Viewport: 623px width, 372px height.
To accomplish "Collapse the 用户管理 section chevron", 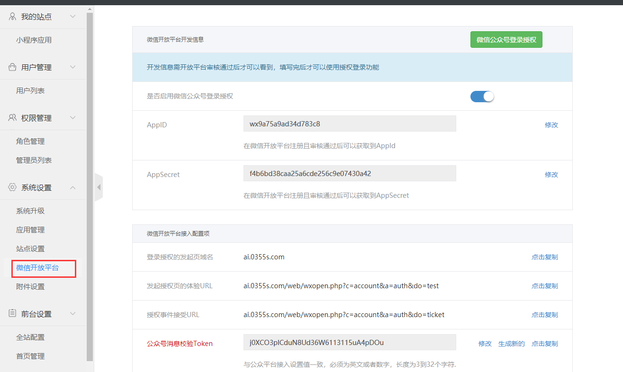I will (x=72, y=67).
